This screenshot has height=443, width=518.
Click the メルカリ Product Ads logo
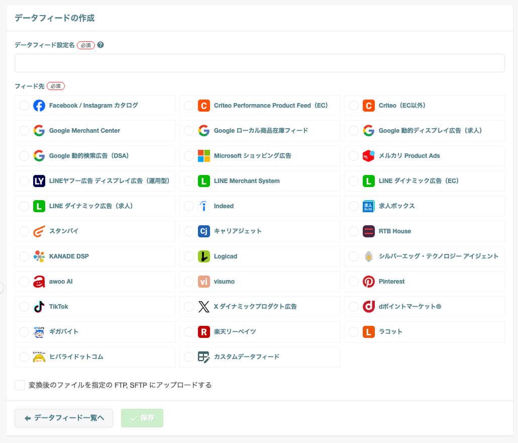pyautogui.click(x=369, y=156)
